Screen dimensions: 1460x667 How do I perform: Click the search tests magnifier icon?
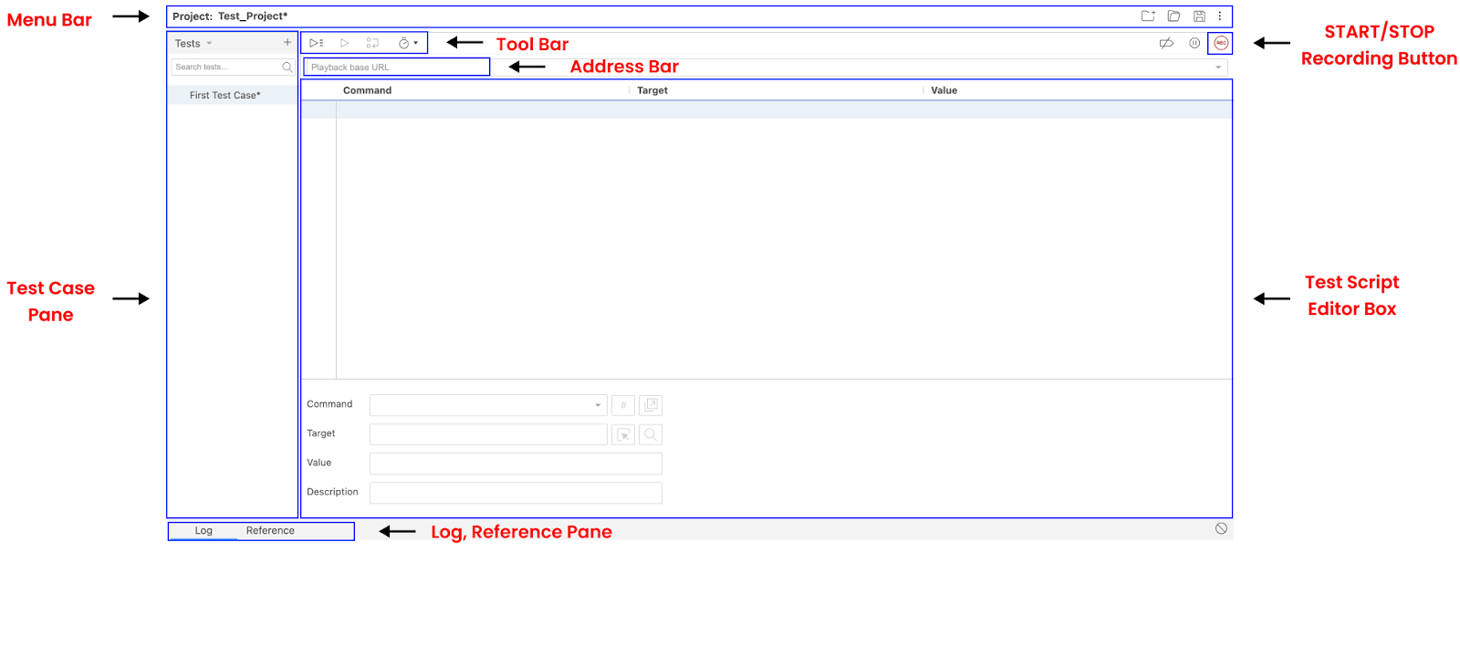click(x=287, y=68)
